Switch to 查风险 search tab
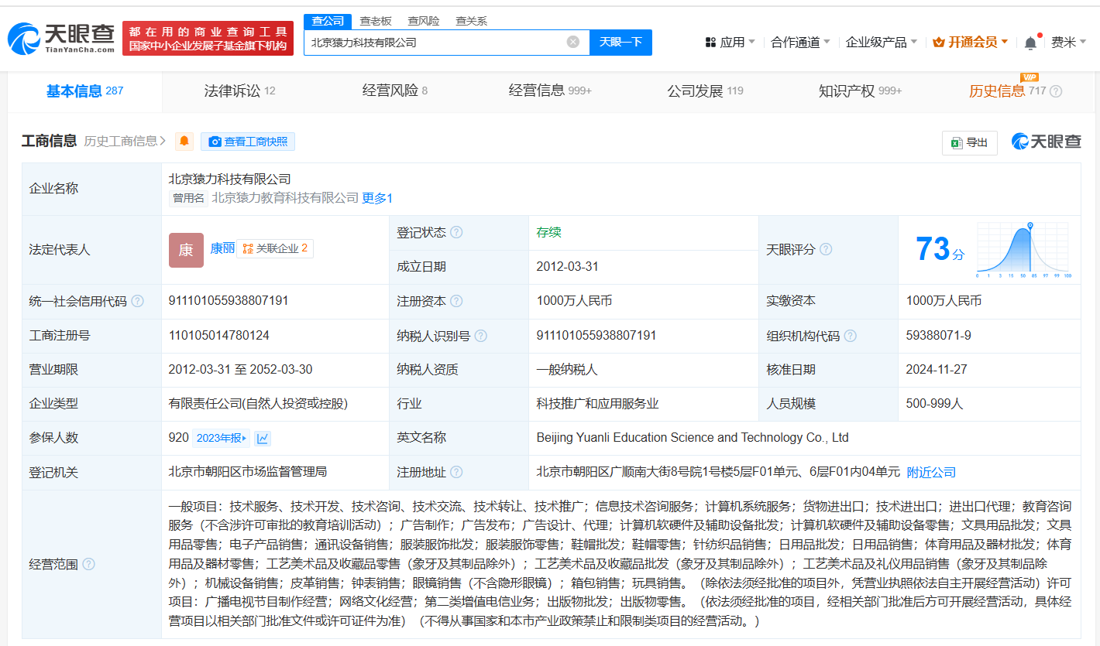Image resolution: width=1100 pixels, height=646 pixels. pyautogui.click(x=424, y=21)
